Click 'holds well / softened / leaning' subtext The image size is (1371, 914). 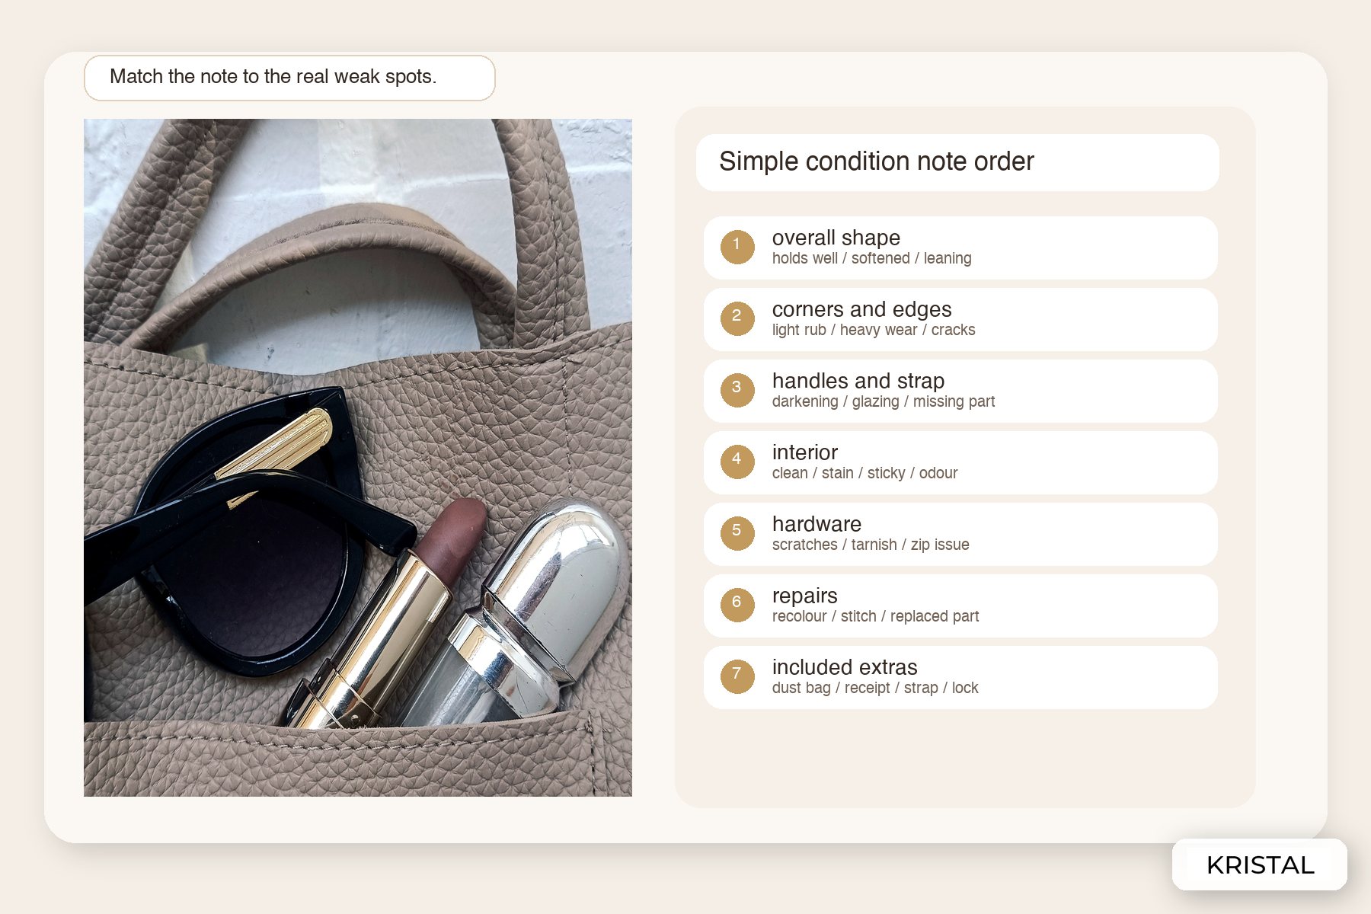[871, 258]
